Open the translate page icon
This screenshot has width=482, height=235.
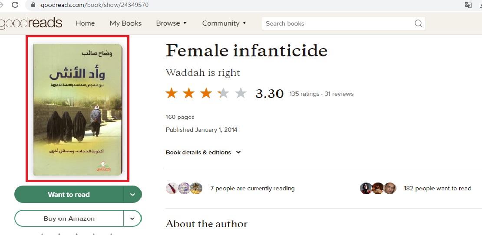(468, 5)
